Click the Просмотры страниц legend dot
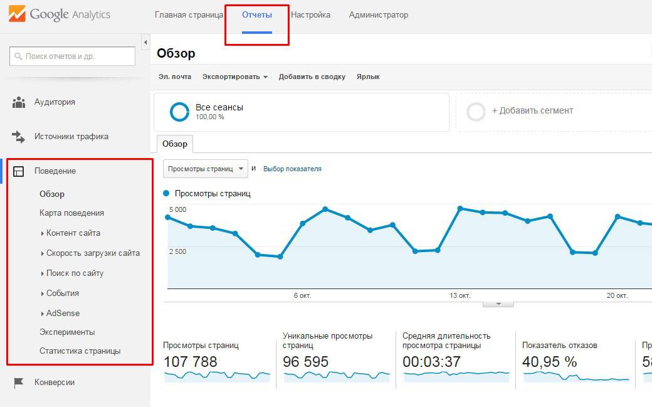Image resolution: width=652 pixels, height=407 pixels. 166,194
